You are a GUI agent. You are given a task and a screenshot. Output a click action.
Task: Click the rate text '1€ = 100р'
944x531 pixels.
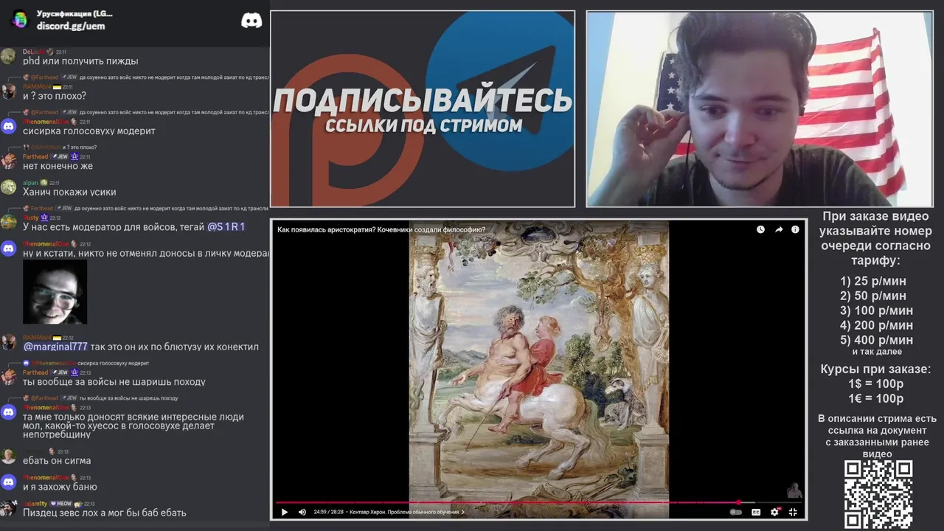point(876,399)
